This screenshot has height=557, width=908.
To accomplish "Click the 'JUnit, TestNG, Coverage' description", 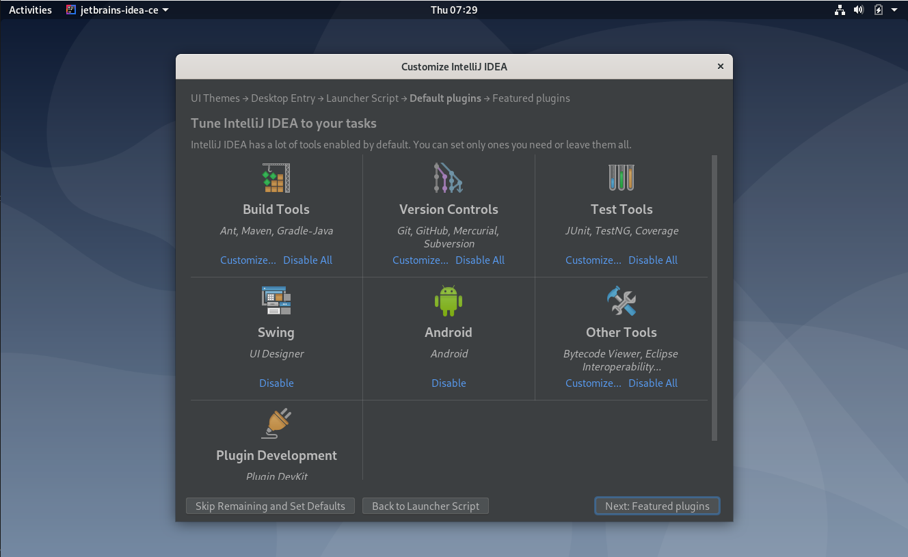I will point(622,230).
